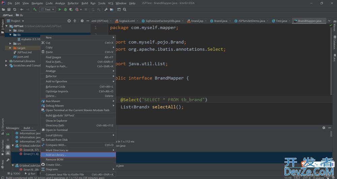Collapse the lib folder arrow
The height and width of the screenshot is (179, 337).
[x=10, y=35]
